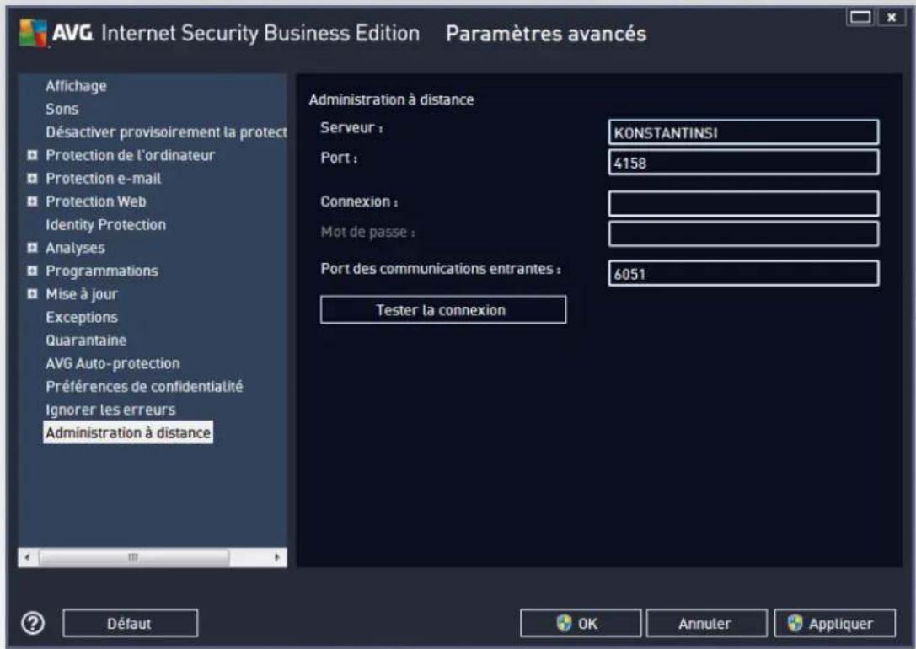Screen dimensions: 916x649
Task: Click the Défaut button
Action: pyautogui.click(x=130, y=624)
